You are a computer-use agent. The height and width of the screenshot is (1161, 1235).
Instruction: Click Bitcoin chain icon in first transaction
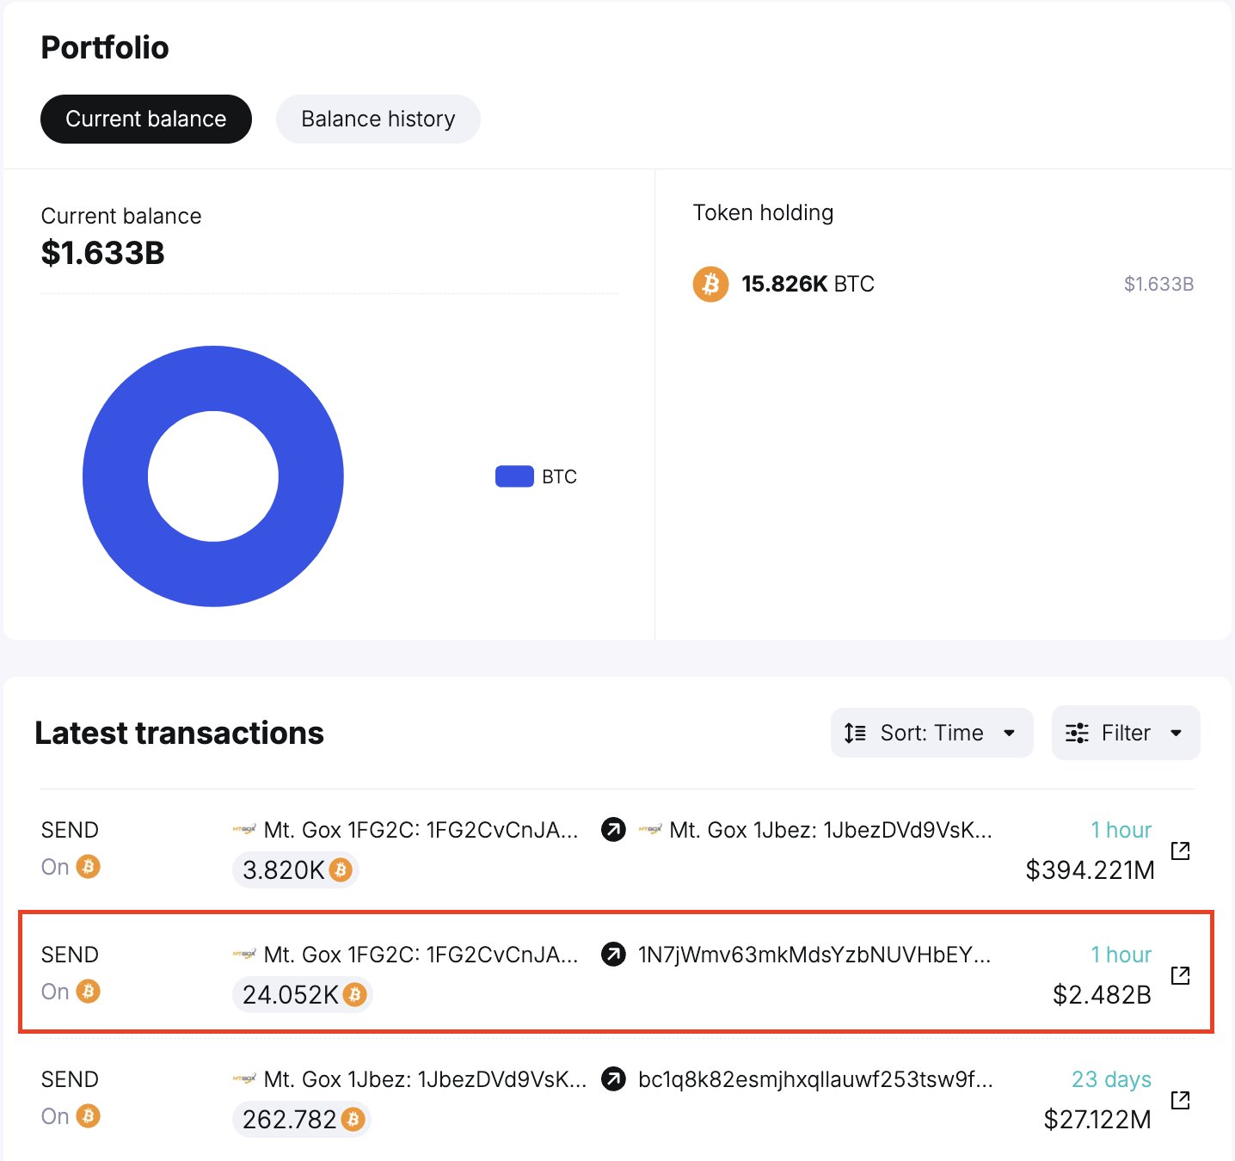[88, 866]
